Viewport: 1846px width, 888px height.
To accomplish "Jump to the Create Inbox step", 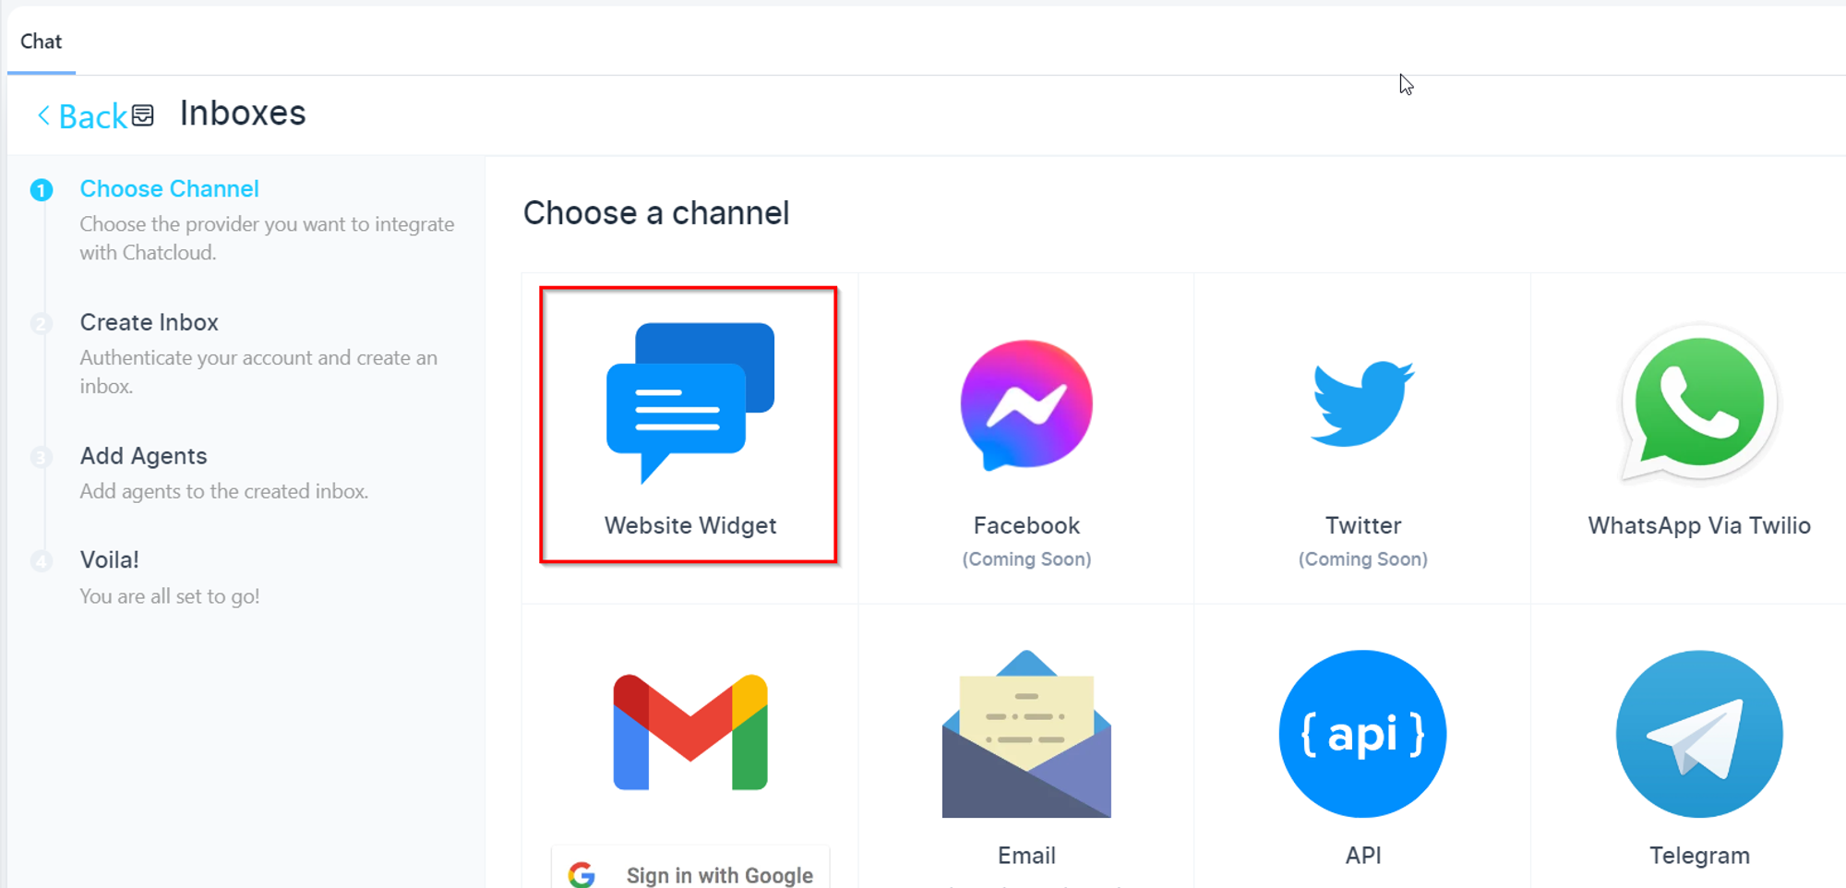I will pos(149,322).
